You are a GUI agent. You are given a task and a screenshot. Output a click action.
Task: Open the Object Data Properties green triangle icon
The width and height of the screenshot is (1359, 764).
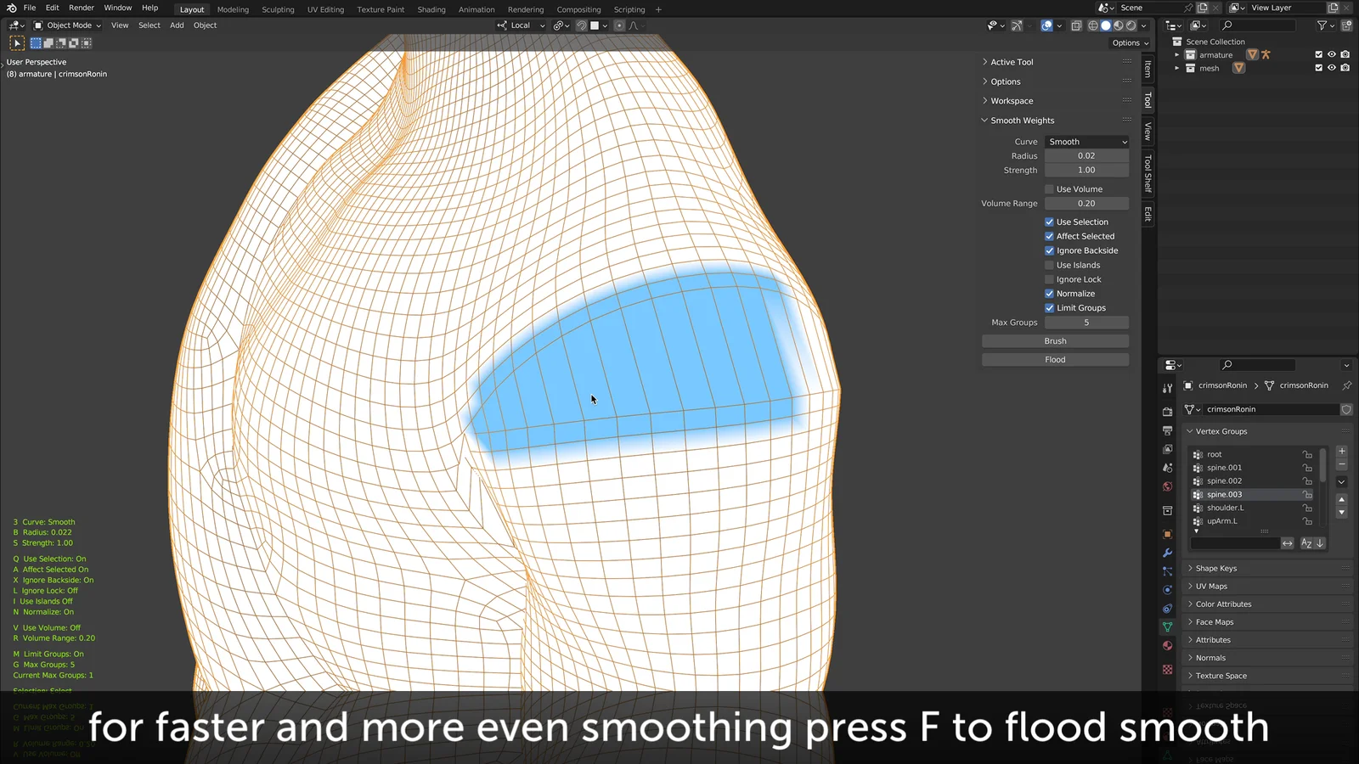point(1168,626)
